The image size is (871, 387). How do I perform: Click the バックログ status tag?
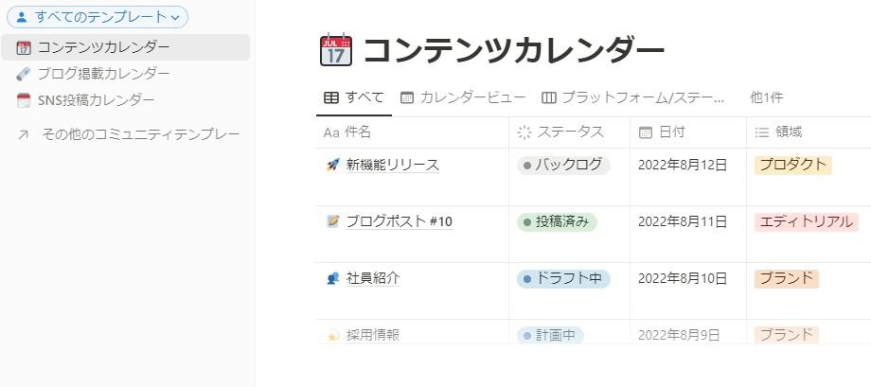point(563,165)
